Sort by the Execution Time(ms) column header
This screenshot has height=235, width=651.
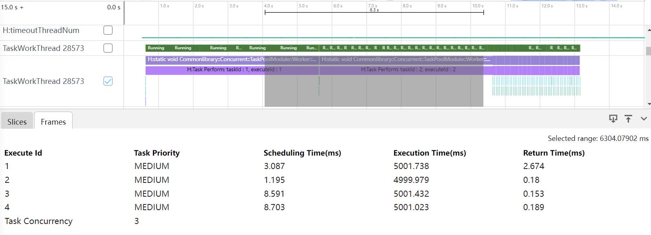429,153
